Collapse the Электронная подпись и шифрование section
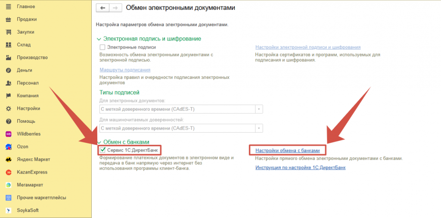Viewport: 441px width, 218px height. click(x=99, y=39)
